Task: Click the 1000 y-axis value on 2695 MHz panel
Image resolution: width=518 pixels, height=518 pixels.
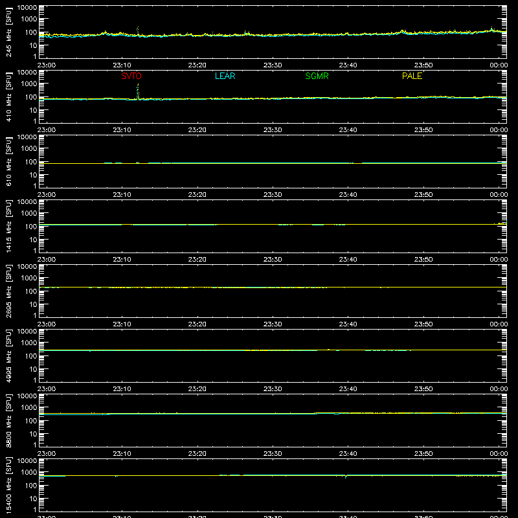Action: [28, 278]
